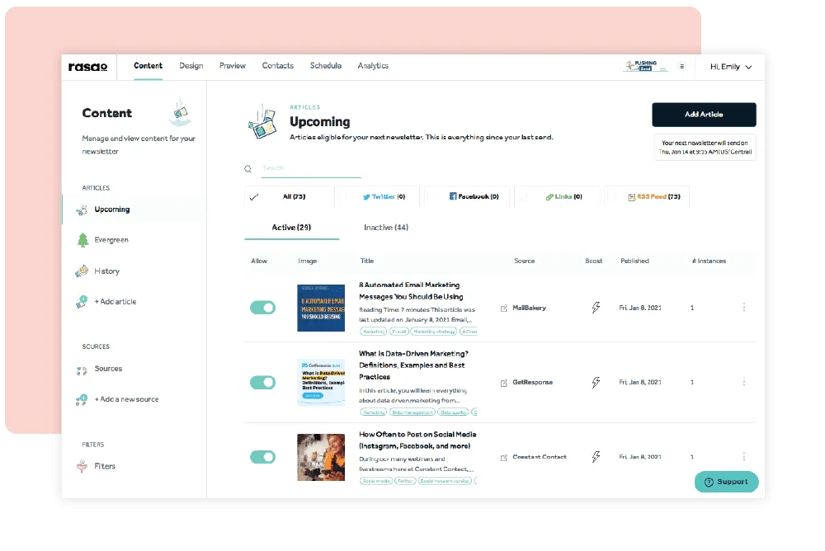Click the boost lightning icon for Constant Contact article
The width and height of the screenshot is (825, 551).
pos(596,457)
